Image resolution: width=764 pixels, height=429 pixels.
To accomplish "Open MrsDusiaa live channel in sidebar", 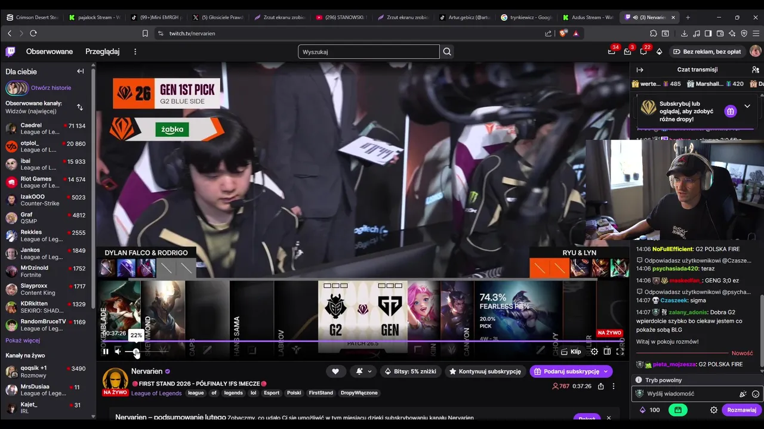I will click(45, 390).
